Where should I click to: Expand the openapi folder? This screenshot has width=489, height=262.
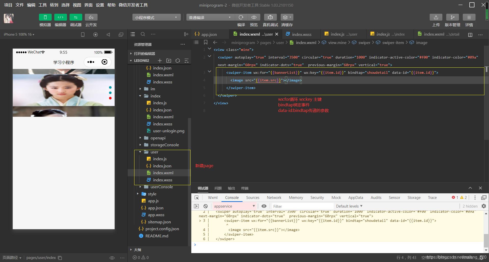(140, 138)
